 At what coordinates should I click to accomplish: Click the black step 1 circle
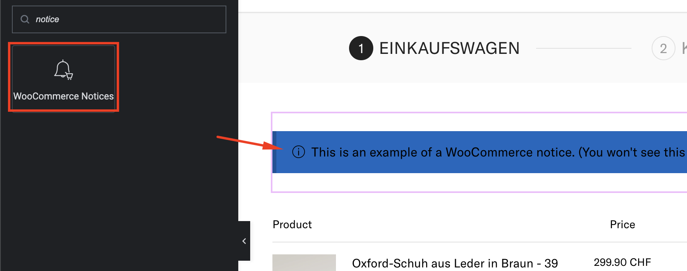point(361,48)
